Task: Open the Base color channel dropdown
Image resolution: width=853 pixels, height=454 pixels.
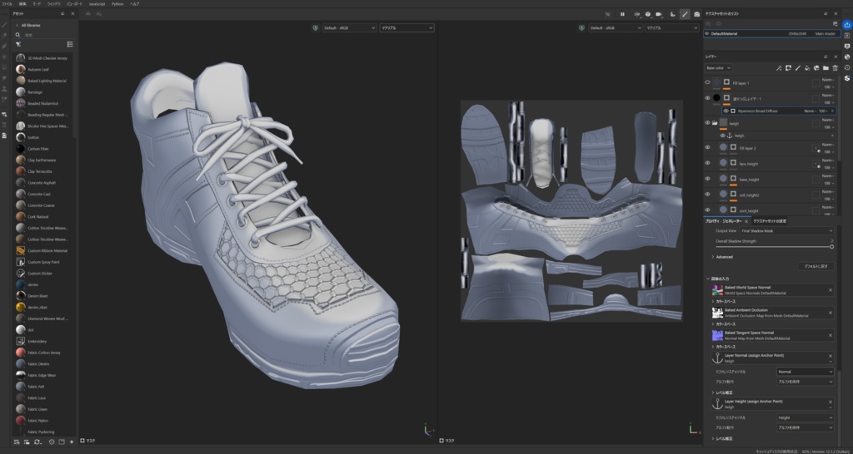Action: pos(718,68)
